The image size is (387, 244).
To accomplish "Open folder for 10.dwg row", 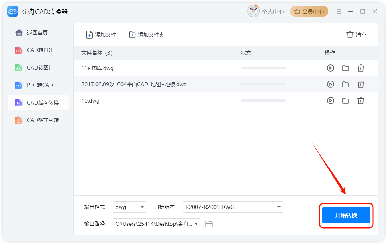I will pyautogui.click(x=346, y=101).
